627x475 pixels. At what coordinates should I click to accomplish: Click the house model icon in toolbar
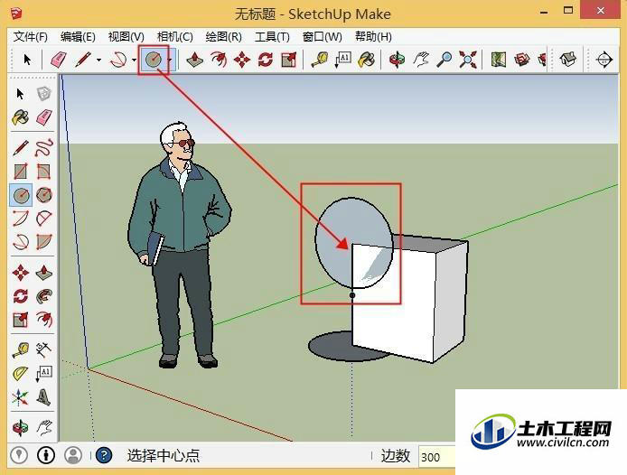(567, 60)
